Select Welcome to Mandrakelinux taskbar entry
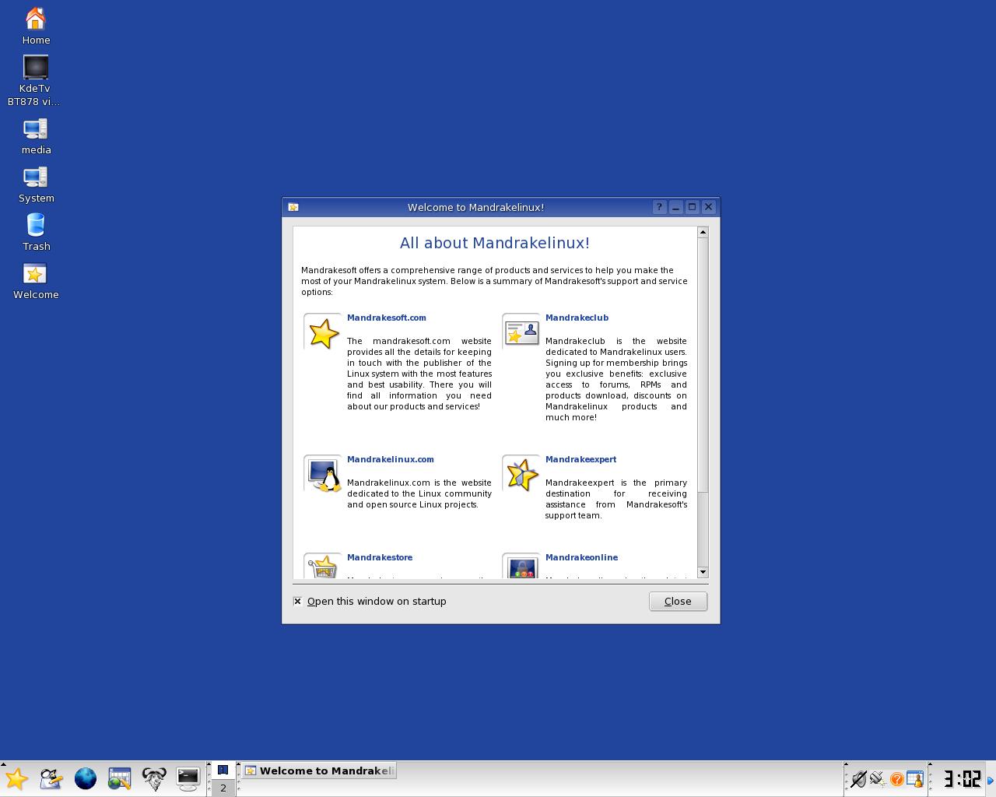The height and width of the screenshot is (797, 996). (x=318, y=771)
